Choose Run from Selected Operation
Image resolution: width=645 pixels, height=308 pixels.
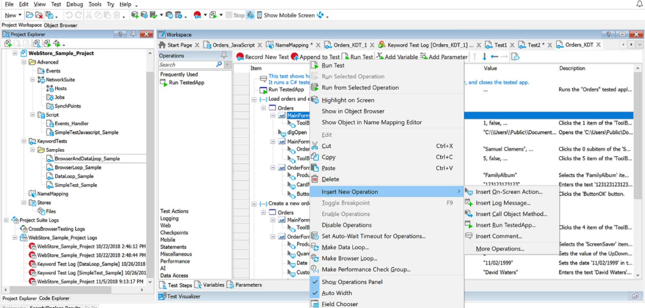pyautogui.click(x=360, y=88)
